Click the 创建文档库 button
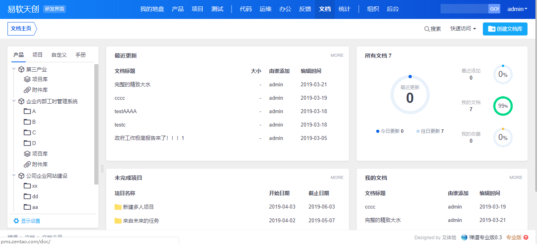 click(505, 29)
